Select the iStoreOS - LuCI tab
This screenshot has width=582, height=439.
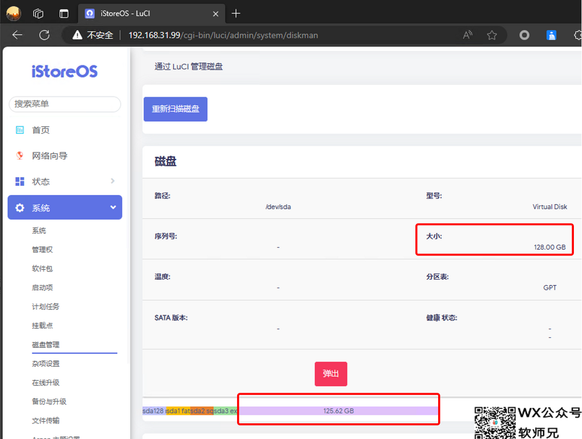(151, 13)
